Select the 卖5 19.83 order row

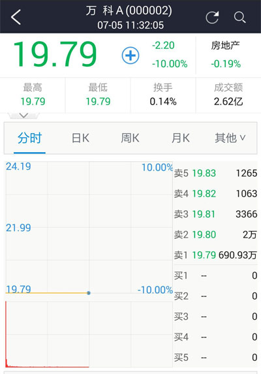point(215,173)
